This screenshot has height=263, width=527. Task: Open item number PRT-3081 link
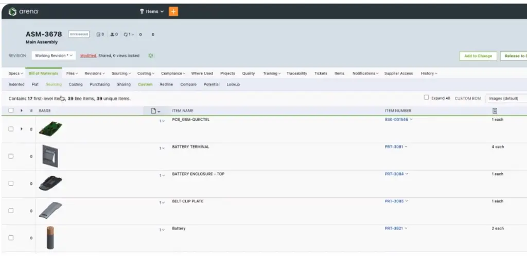pos(394,146)
